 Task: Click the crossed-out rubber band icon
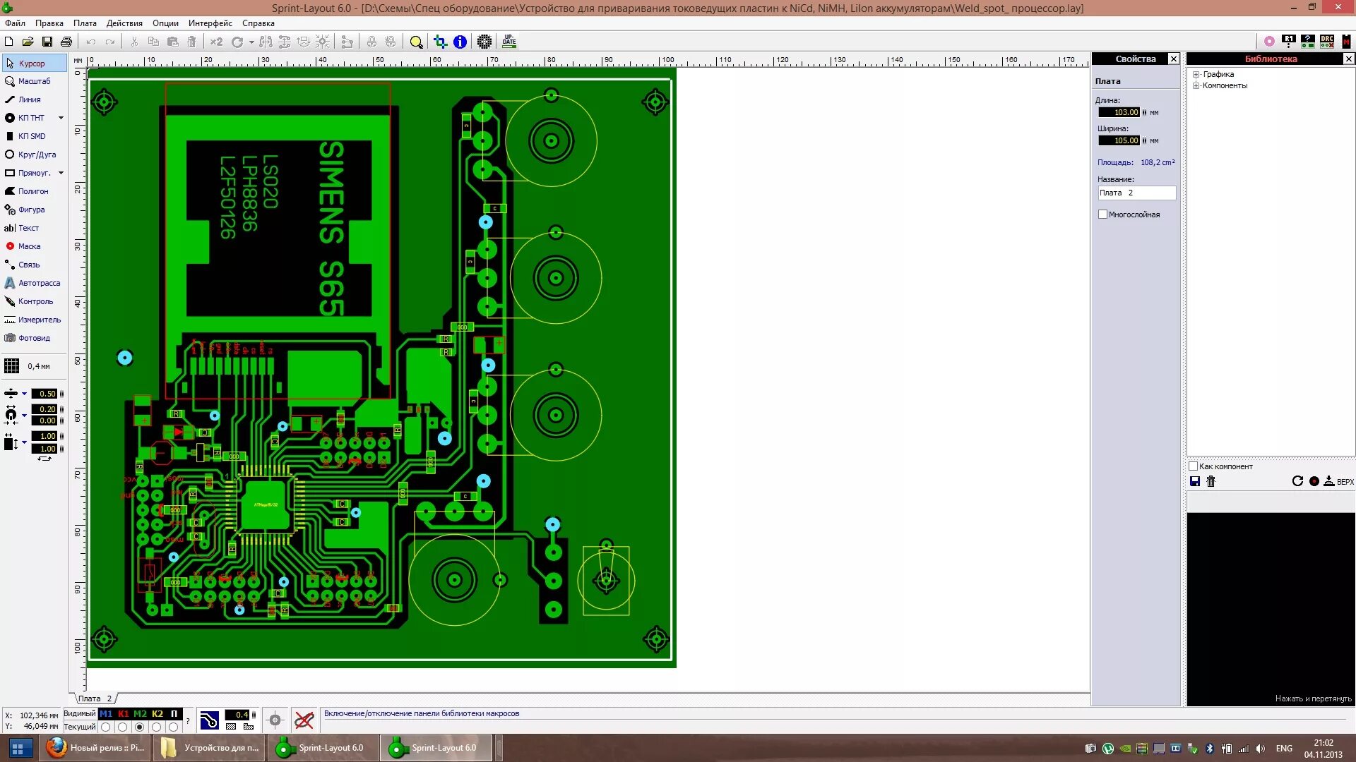(x=304, y=720)
